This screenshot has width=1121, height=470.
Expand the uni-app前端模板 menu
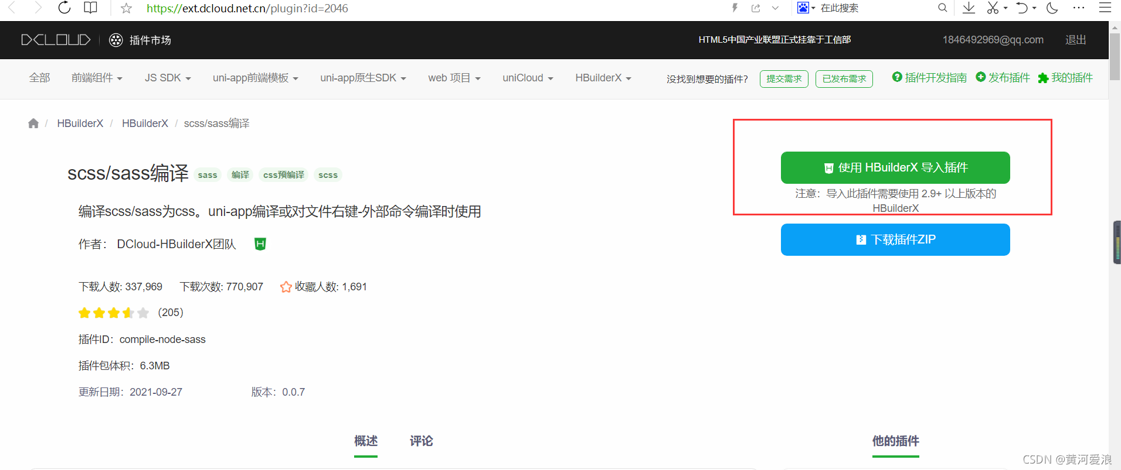tap(256, 78)
